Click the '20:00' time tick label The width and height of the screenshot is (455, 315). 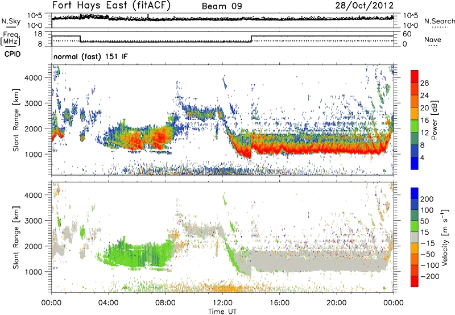coord(336,303)
